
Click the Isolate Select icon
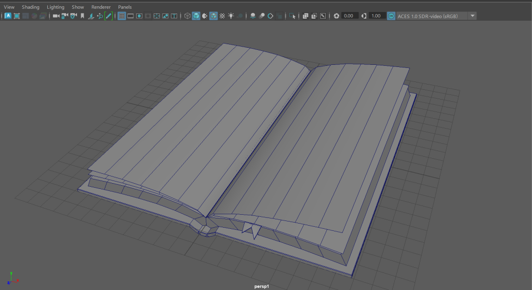pyautogui.click(x=294, y=16)
